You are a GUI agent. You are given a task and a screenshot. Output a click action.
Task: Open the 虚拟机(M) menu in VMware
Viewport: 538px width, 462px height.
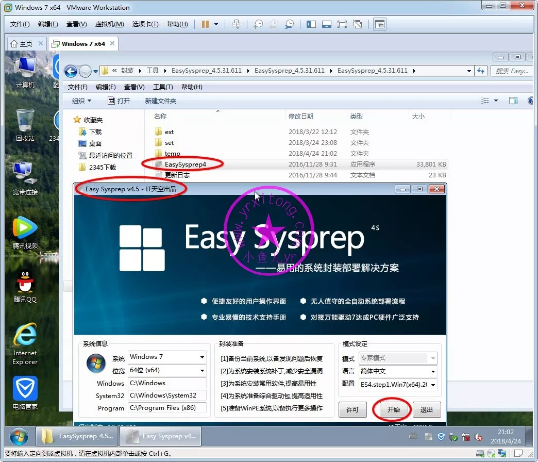click(109, 24)
